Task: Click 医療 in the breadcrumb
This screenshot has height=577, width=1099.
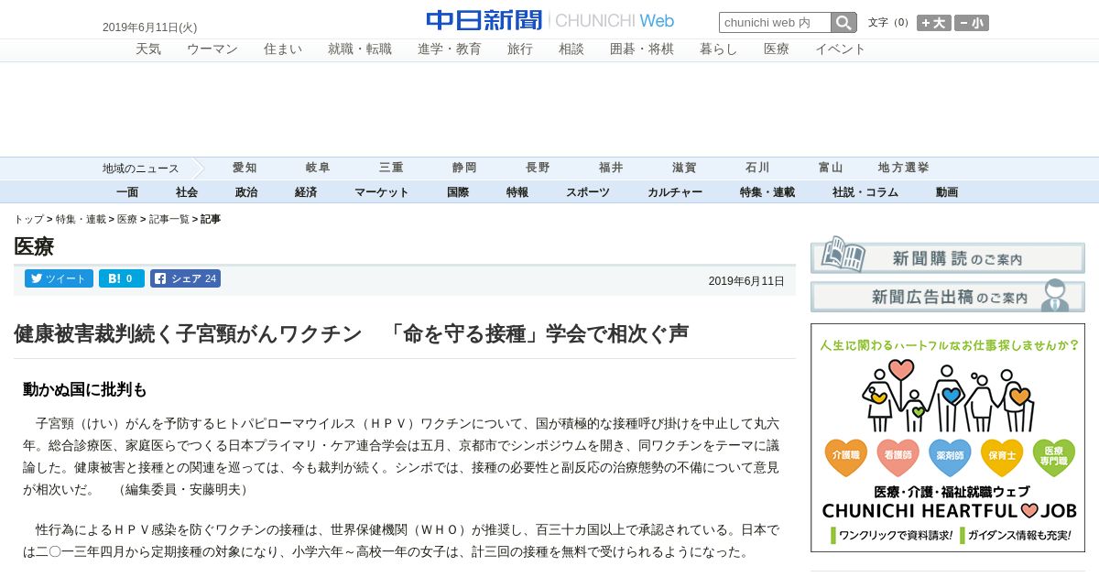Action: tap(127, 220)
